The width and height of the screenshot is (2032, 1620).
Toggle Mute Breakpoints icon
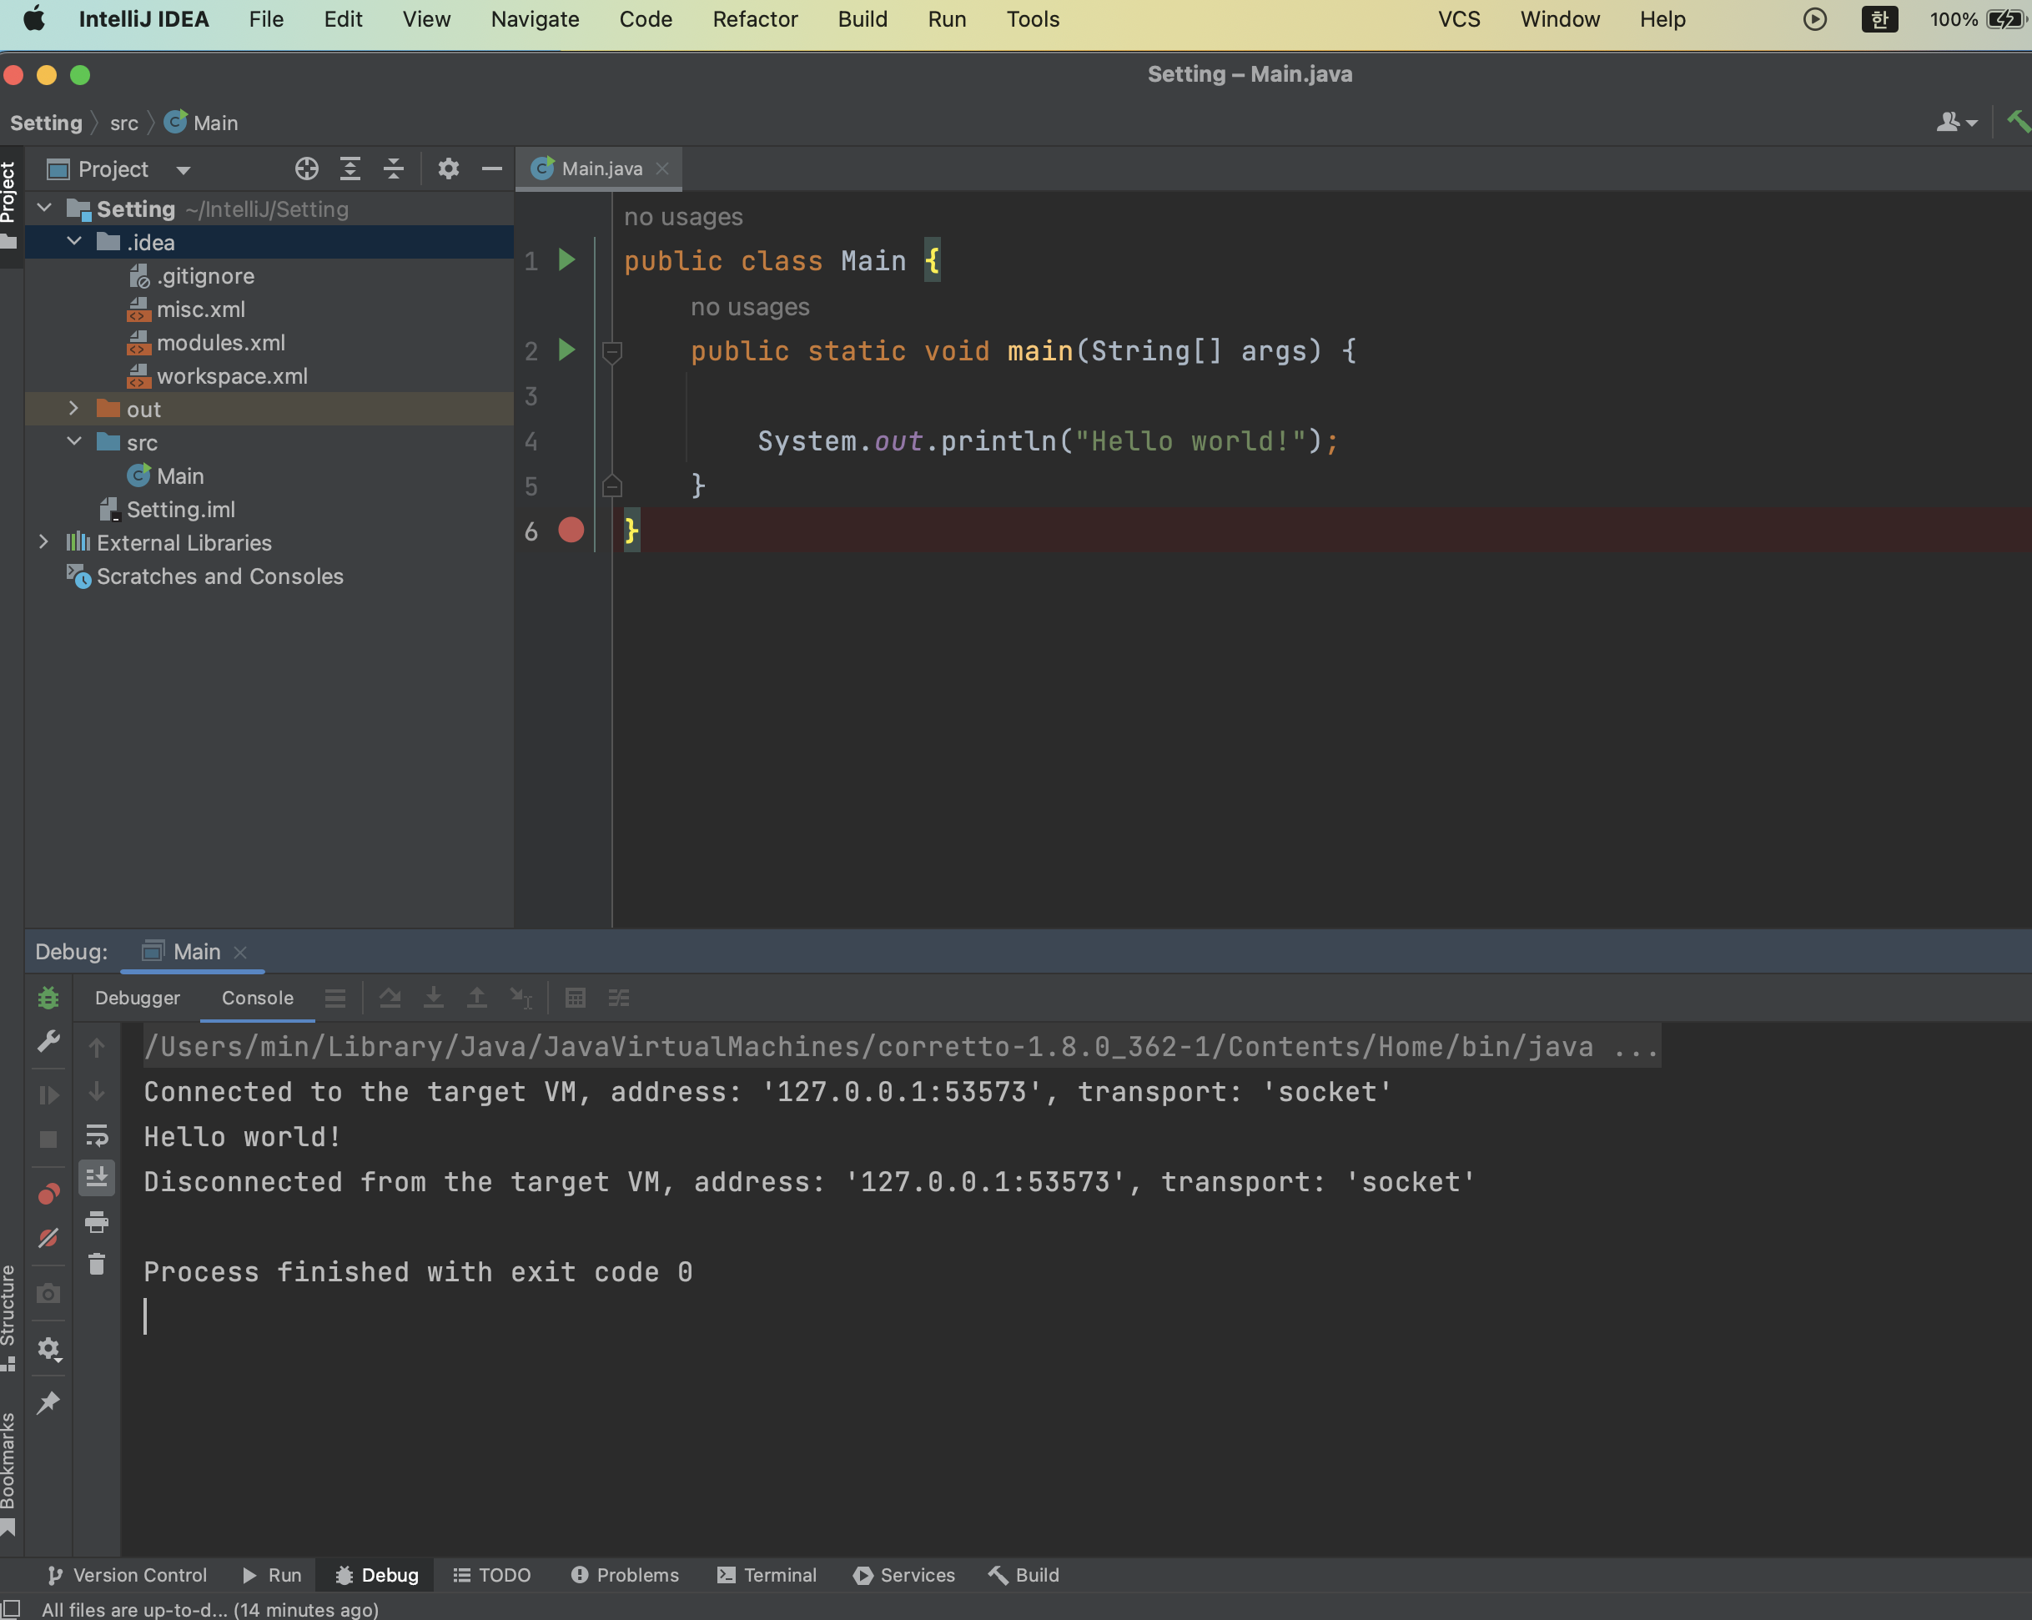pos(48,1238)
